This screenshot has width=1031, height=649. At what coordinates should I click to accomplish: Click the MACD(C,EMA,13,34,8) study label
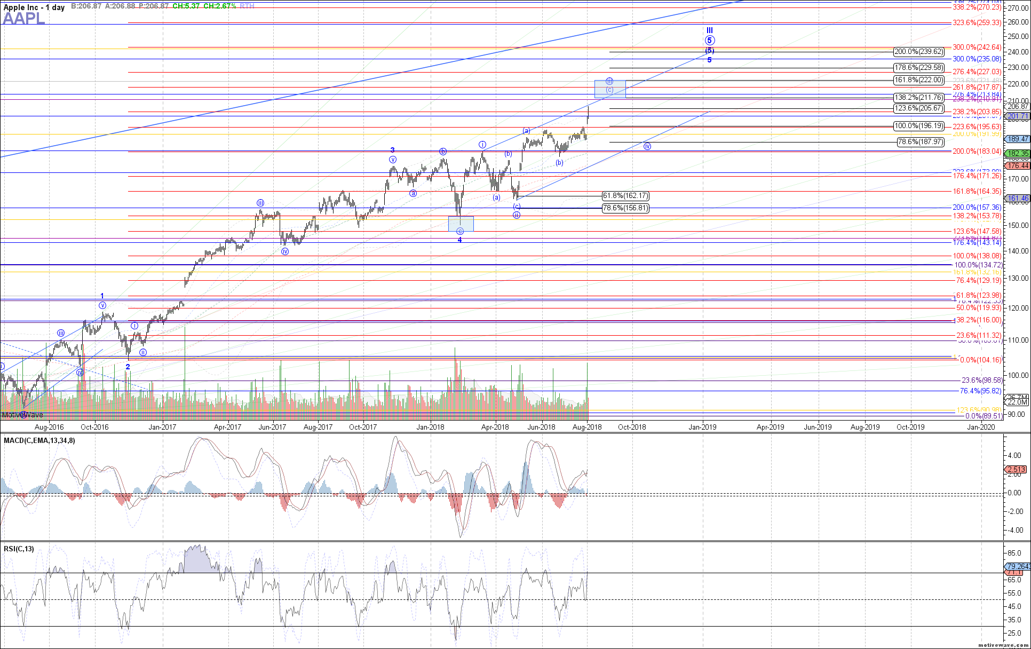pyautogui.click(x=39, y=440)
